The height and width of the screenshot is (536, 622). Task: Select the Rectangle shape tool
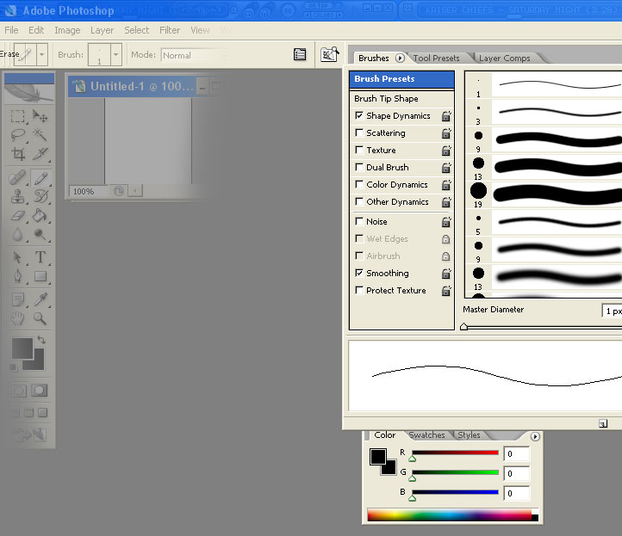coord(40,276)
